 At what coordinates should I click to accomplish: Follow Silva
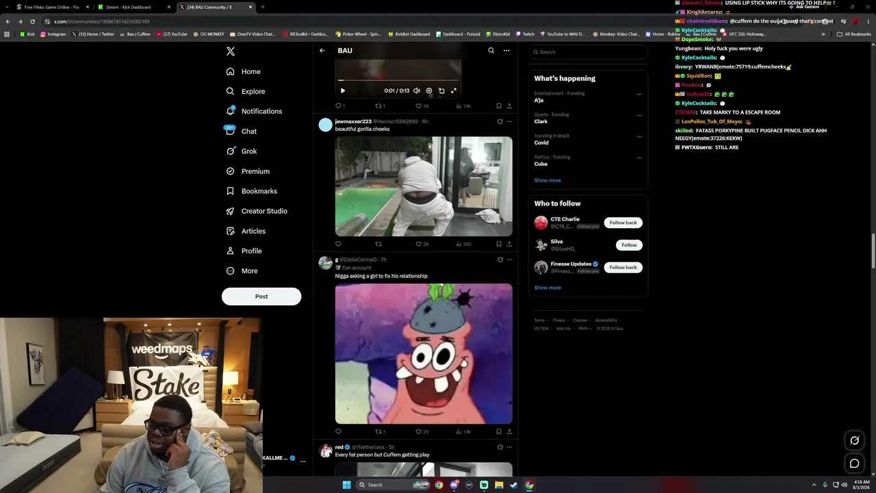point(629,245)
